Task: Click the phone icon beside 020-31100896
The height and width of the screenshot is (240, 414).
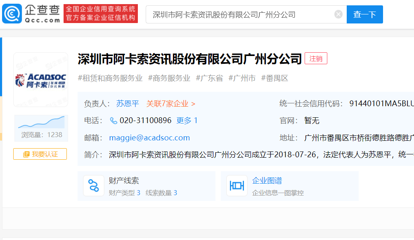Action: point(113,121)
